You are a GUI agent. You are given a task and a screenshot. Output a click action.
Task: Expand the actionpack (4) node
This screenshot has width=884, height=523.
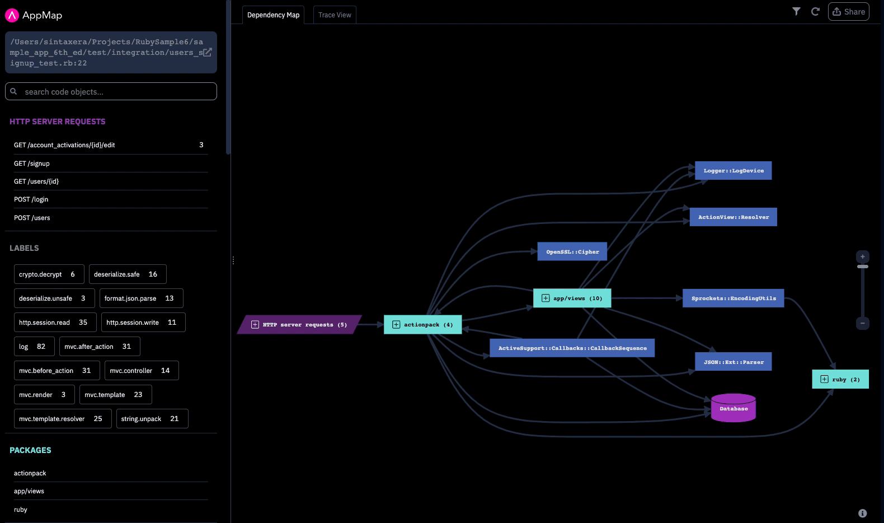(396, 325)
